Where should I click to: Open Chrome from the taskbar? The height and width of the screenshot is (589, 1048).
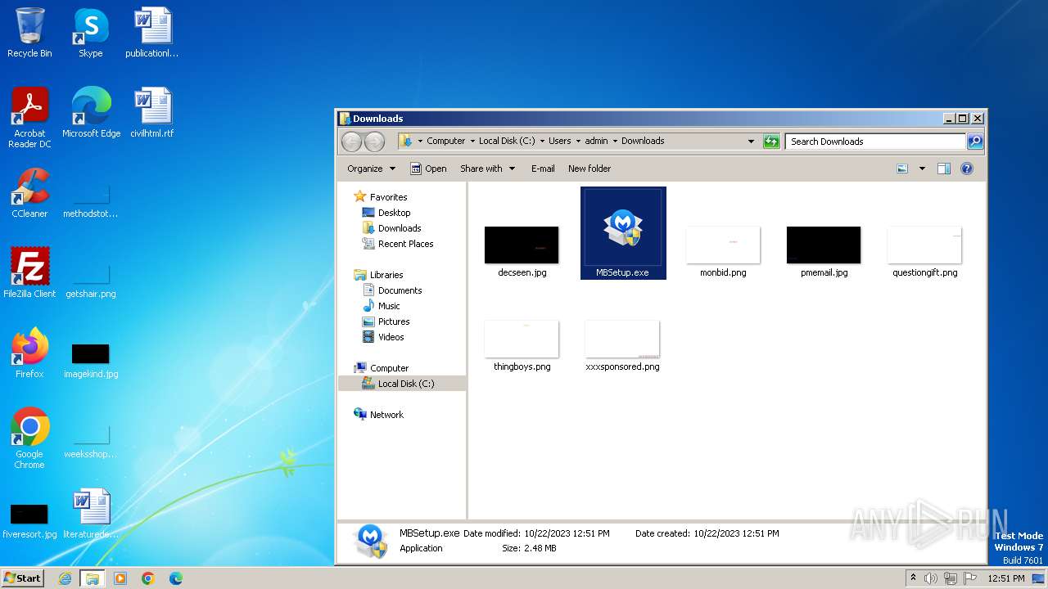[148, 578]
